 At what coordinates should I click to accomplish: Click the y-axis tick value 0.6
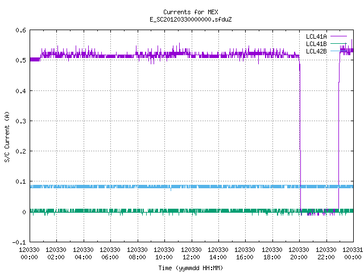tap(20, 30)
